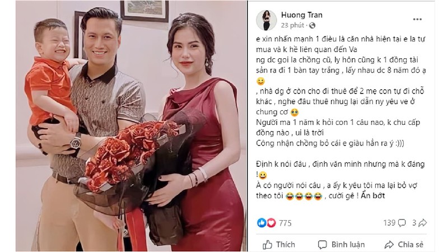Open Huong Tran's profile name link
This screenshot has height=252, width=448.
click(x=302, y=15)
